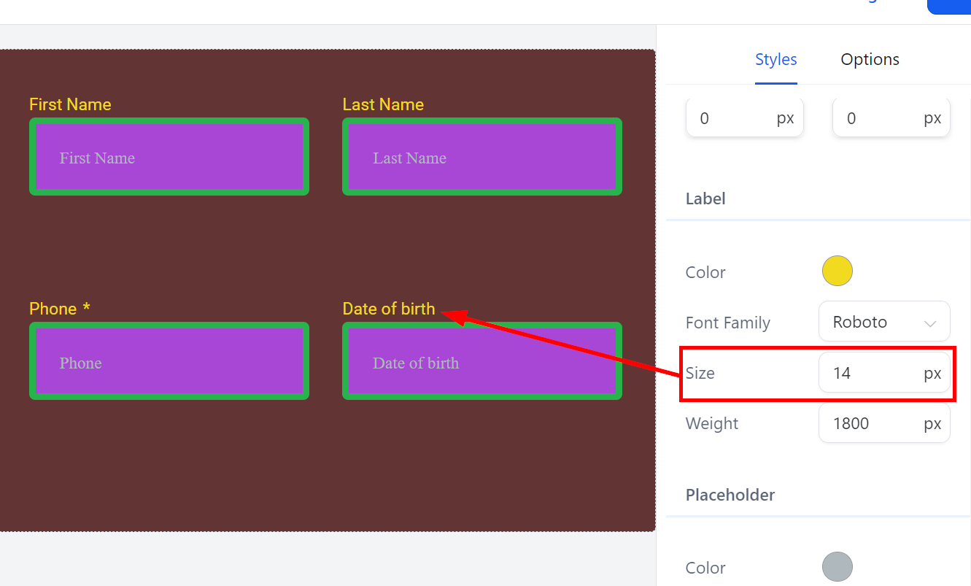This screenshot has width=971, height=586.
Task: Focus the Last Name text field
Action: click(x=482, y=158)
